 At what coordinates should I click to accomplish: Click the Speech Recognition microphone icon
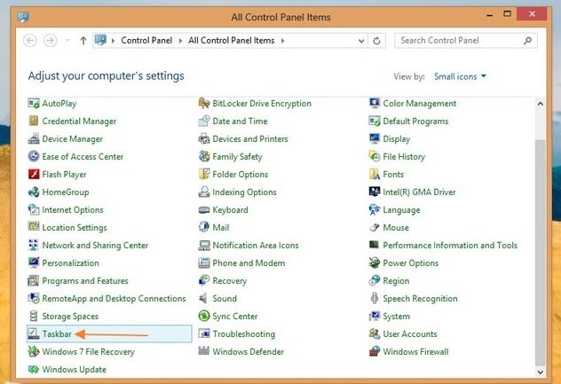375,299
